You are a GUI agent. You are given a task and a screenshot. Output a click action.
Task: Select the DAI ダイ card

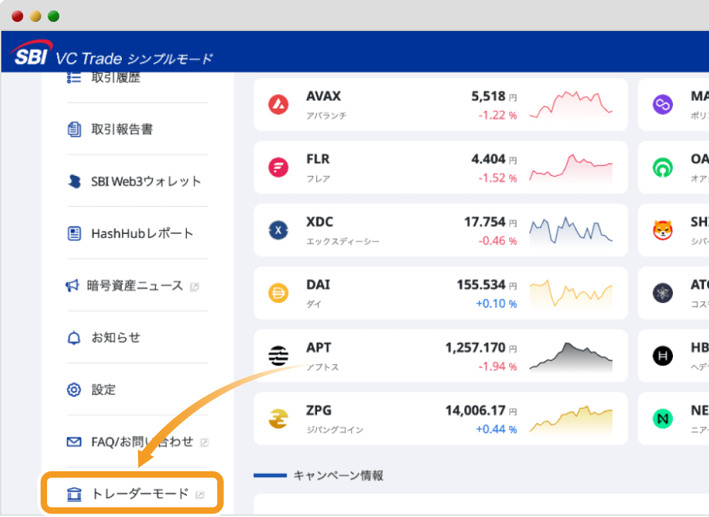tap(441, 293)
